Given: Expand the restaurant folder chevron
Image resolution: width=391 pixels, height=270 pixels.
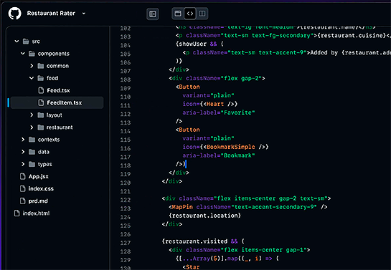Looking at the screenshot, I should [32, 127].
